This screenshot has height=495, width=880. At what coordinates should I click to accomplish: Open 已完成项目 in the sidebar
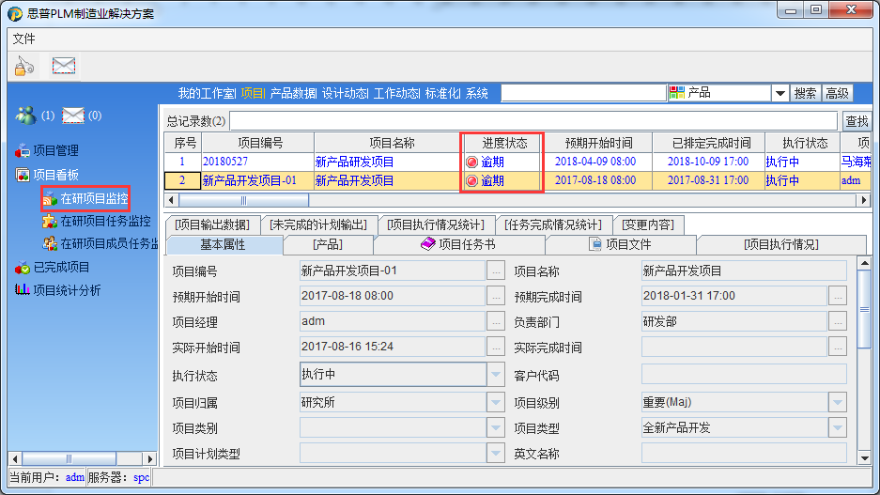click(x=60, y=268)
